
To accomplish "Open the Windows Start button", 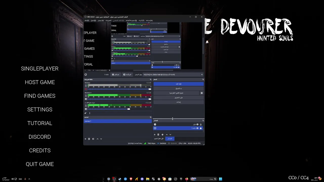I will pos(220,179).
